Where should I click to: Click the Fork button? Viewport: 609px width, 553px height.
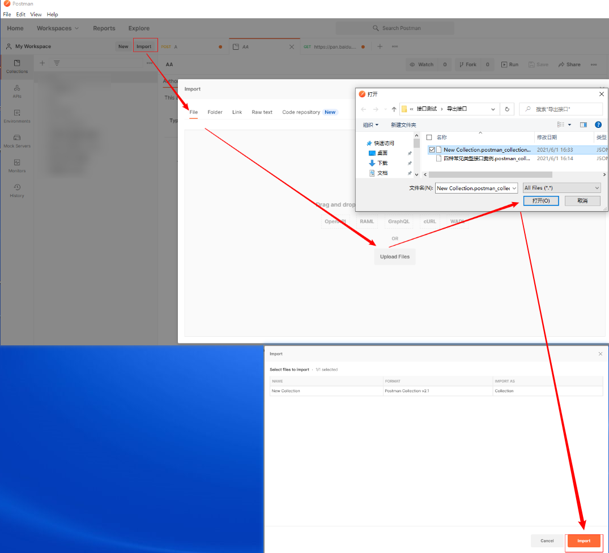(x=467, y=65)
